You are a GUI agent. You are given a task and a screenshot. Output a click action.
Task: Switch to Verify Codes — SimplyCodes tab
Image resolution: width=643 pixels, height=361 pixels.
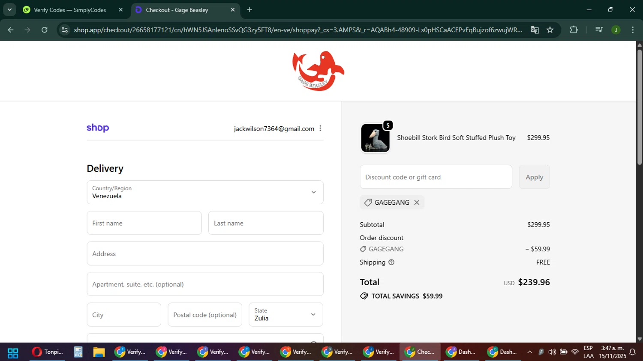click(70, 10)
